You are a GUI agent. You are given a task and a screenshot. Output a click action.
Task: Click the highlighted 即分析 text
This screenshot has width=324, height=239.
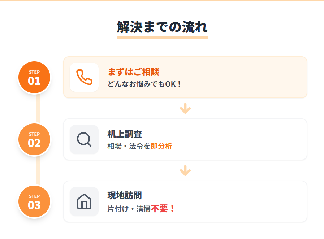pos(161,147)
